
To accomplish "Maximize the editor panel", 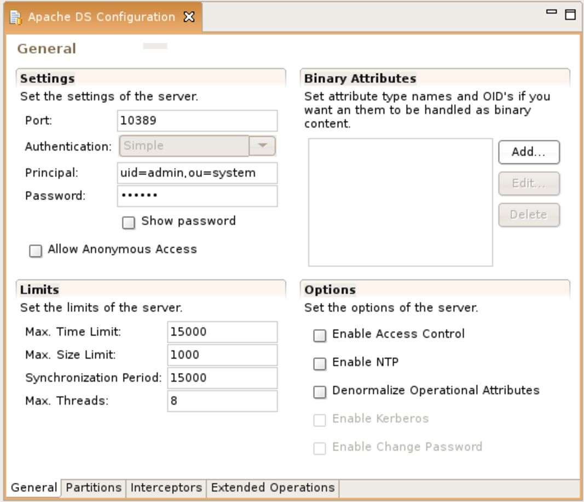I will tap(570, 14).
